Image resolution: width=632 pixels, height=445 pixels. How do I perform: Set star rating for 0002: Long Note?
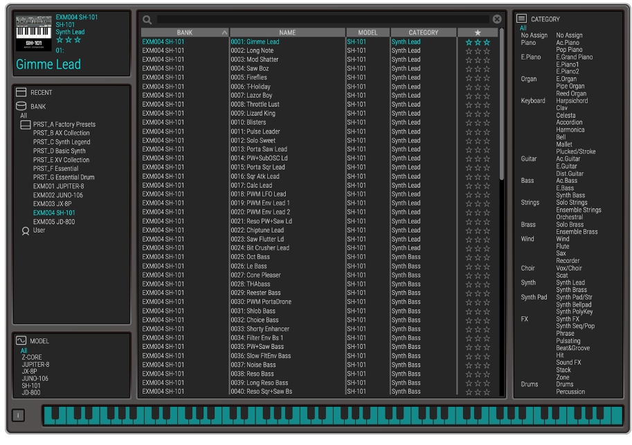[x=478, y=51]
